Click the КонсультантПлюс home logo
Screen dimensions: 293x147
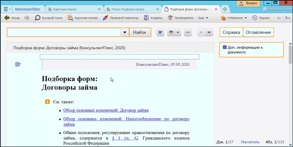click(x=28, y=9)
